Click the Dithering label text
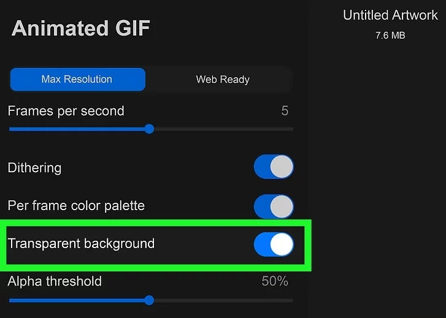The width and height of the screenshot is (446, 318). coord(34,168)
